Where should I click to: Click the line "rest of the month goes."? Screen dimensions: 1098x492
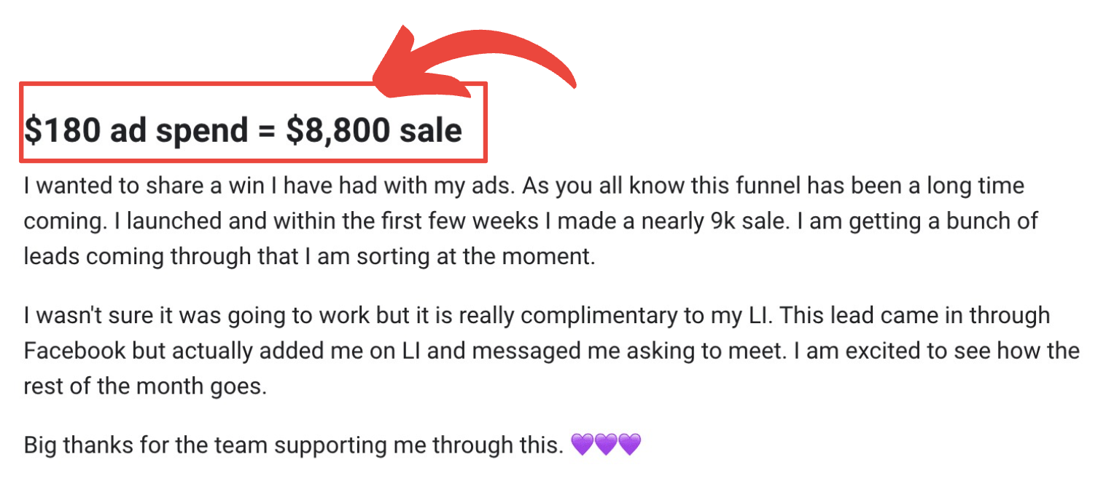(145, 386)
